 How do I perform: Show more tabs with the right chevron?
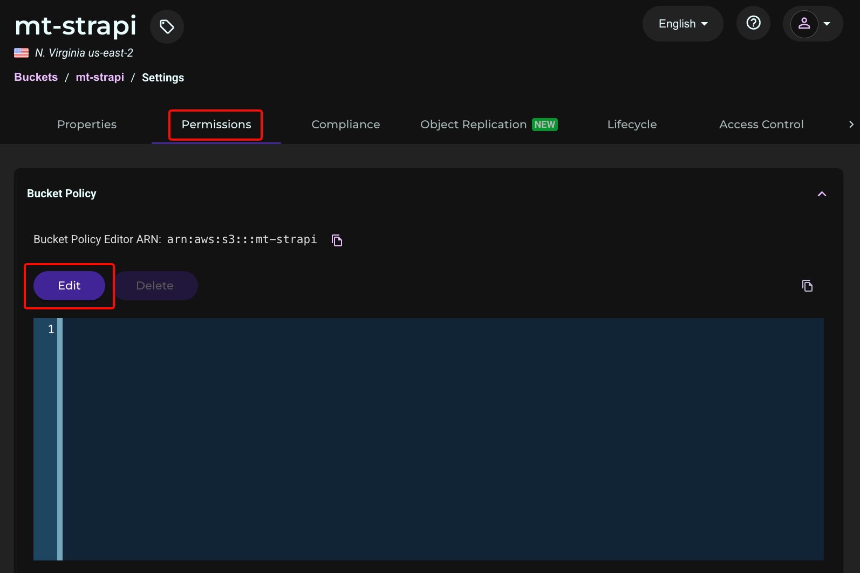[x=851, y=125]
